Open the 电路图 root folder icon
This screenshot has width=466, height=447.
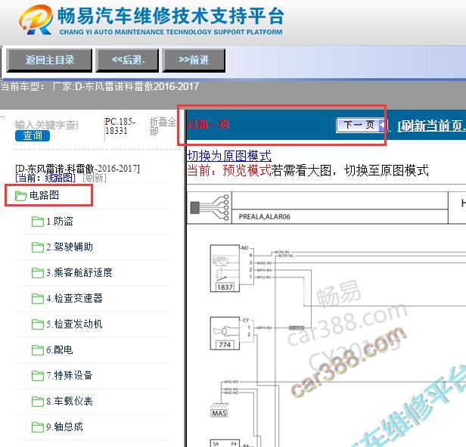[x=21, y=196]
